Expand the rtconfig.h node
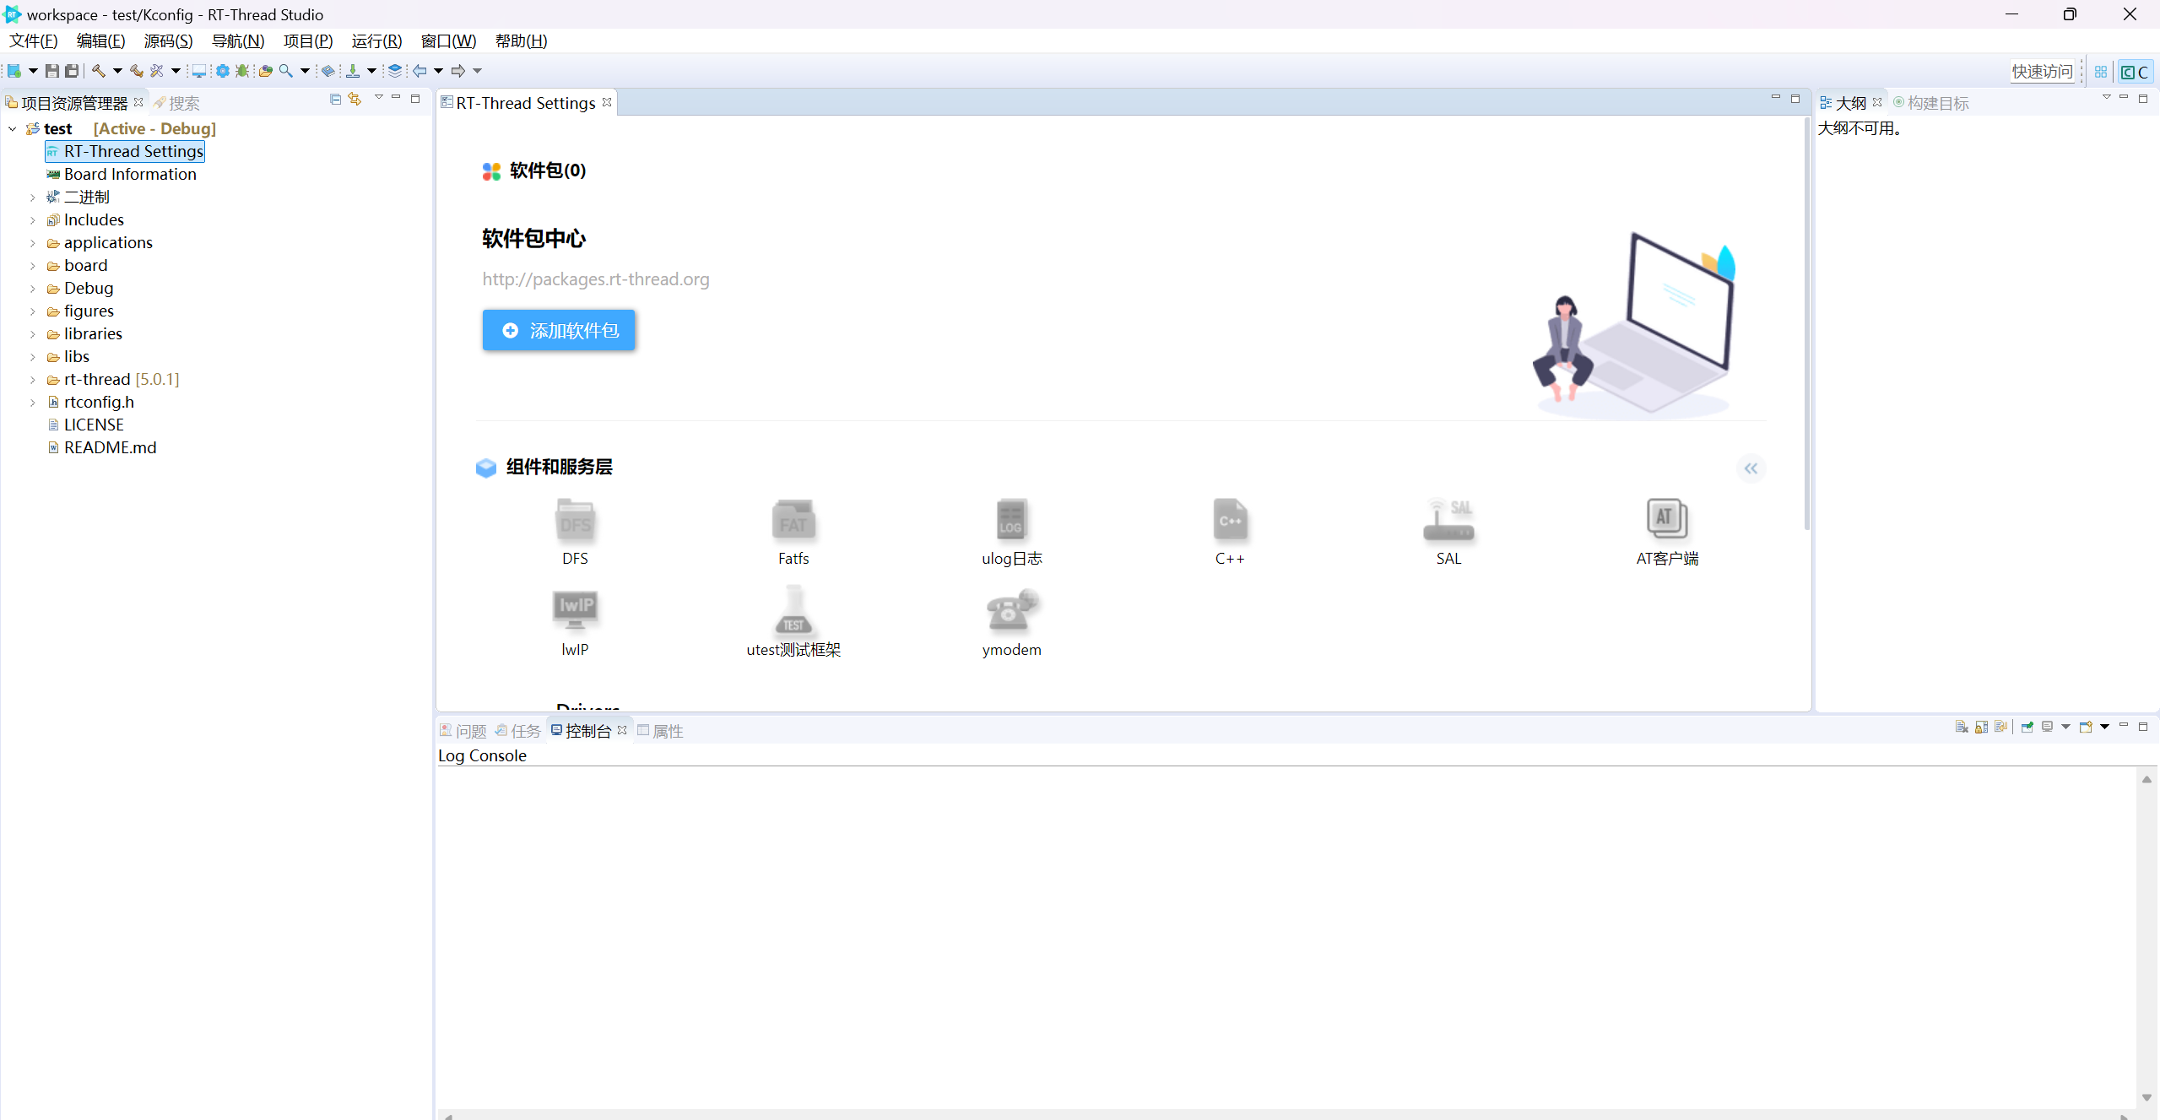 click(x=33, y=402)
